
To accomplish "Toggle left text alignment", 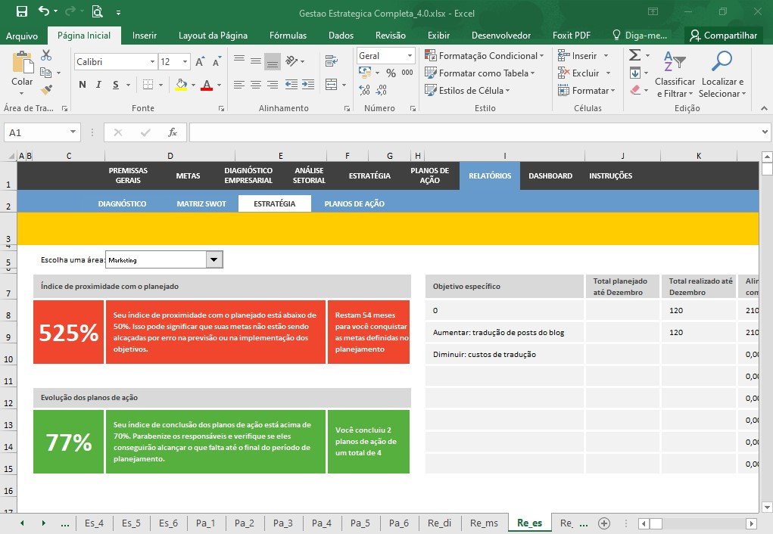I will point(239,85).
